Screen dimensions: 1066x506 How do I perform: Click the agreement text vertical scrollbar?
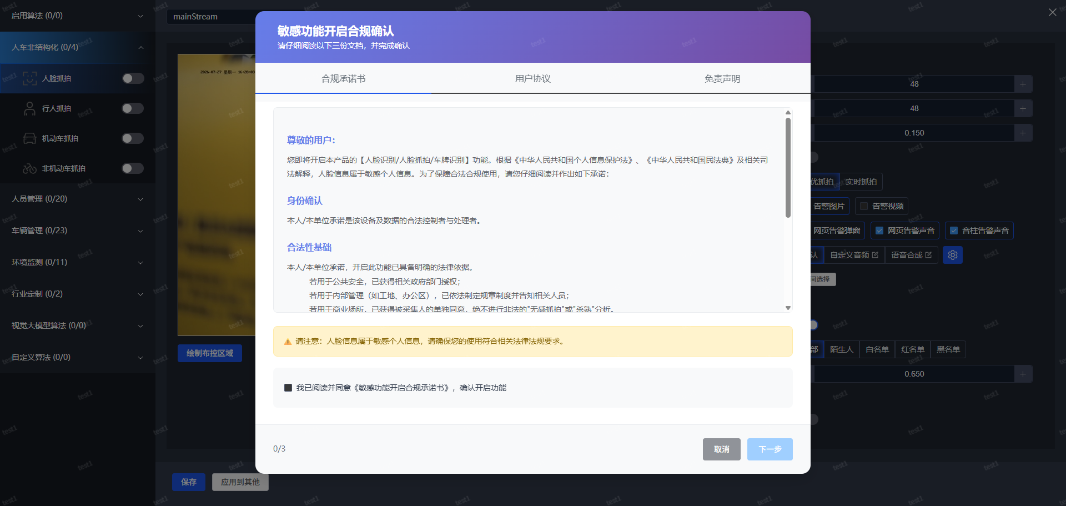tap(788, 168)
